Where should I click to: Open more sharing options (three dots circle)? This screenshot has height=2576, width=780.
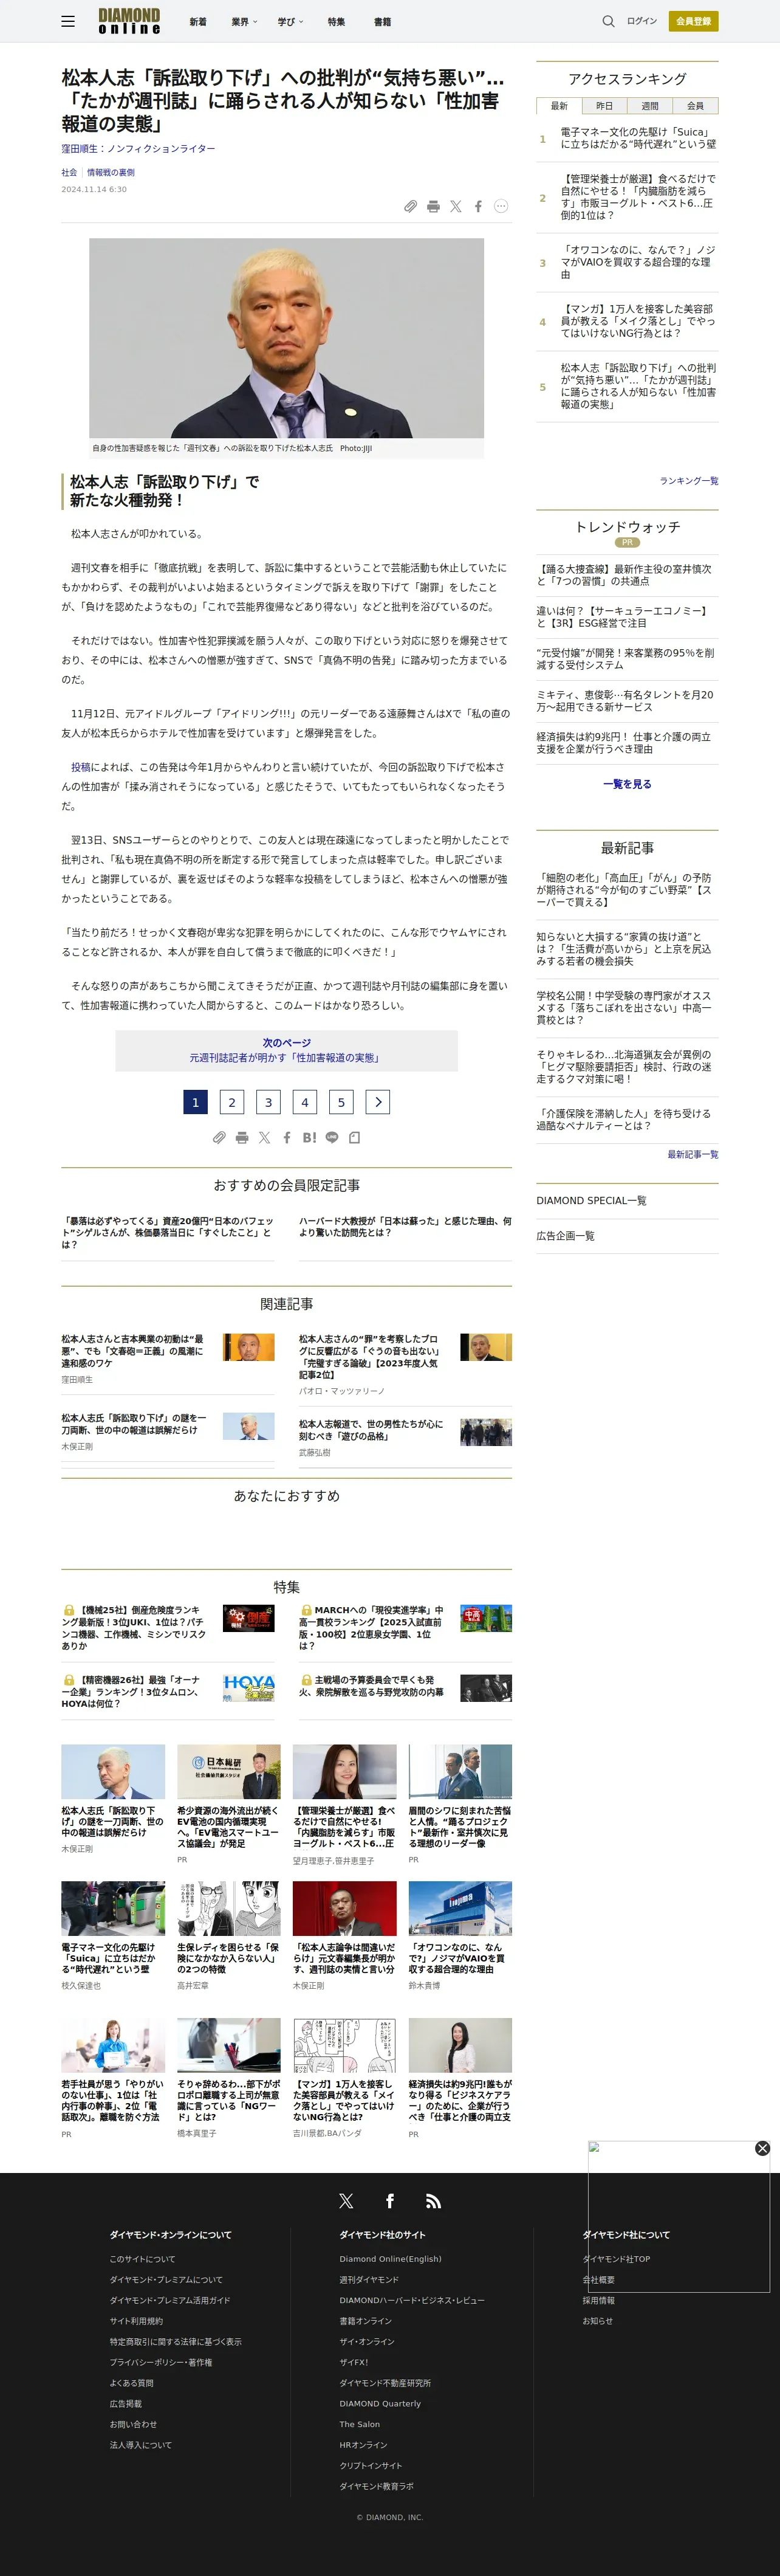[501, 206]
